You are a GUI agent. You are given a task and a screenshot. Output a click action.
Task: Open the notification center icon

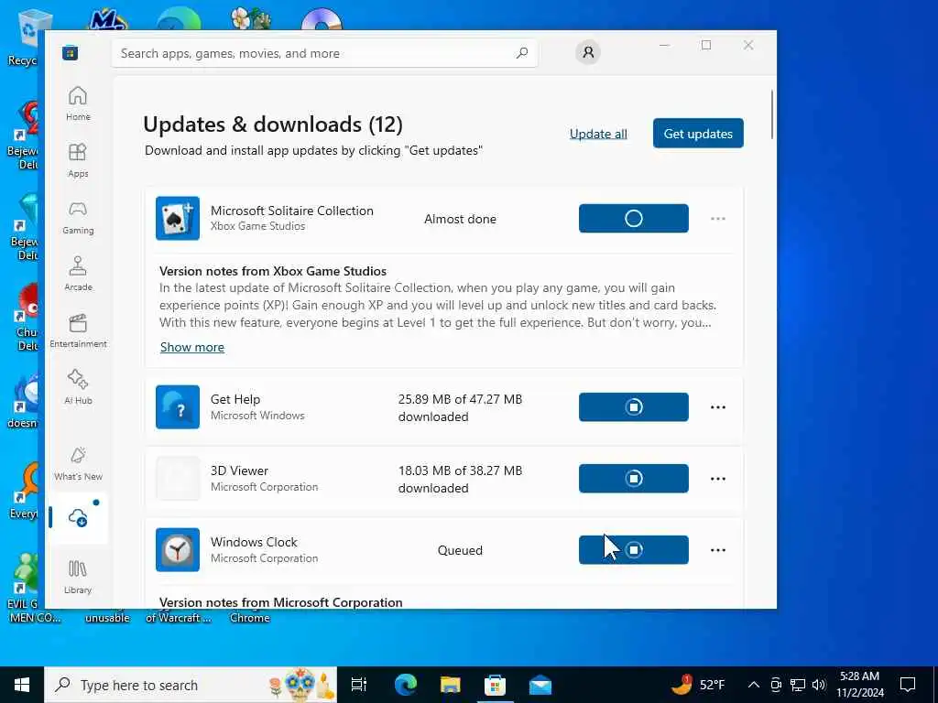908,685
